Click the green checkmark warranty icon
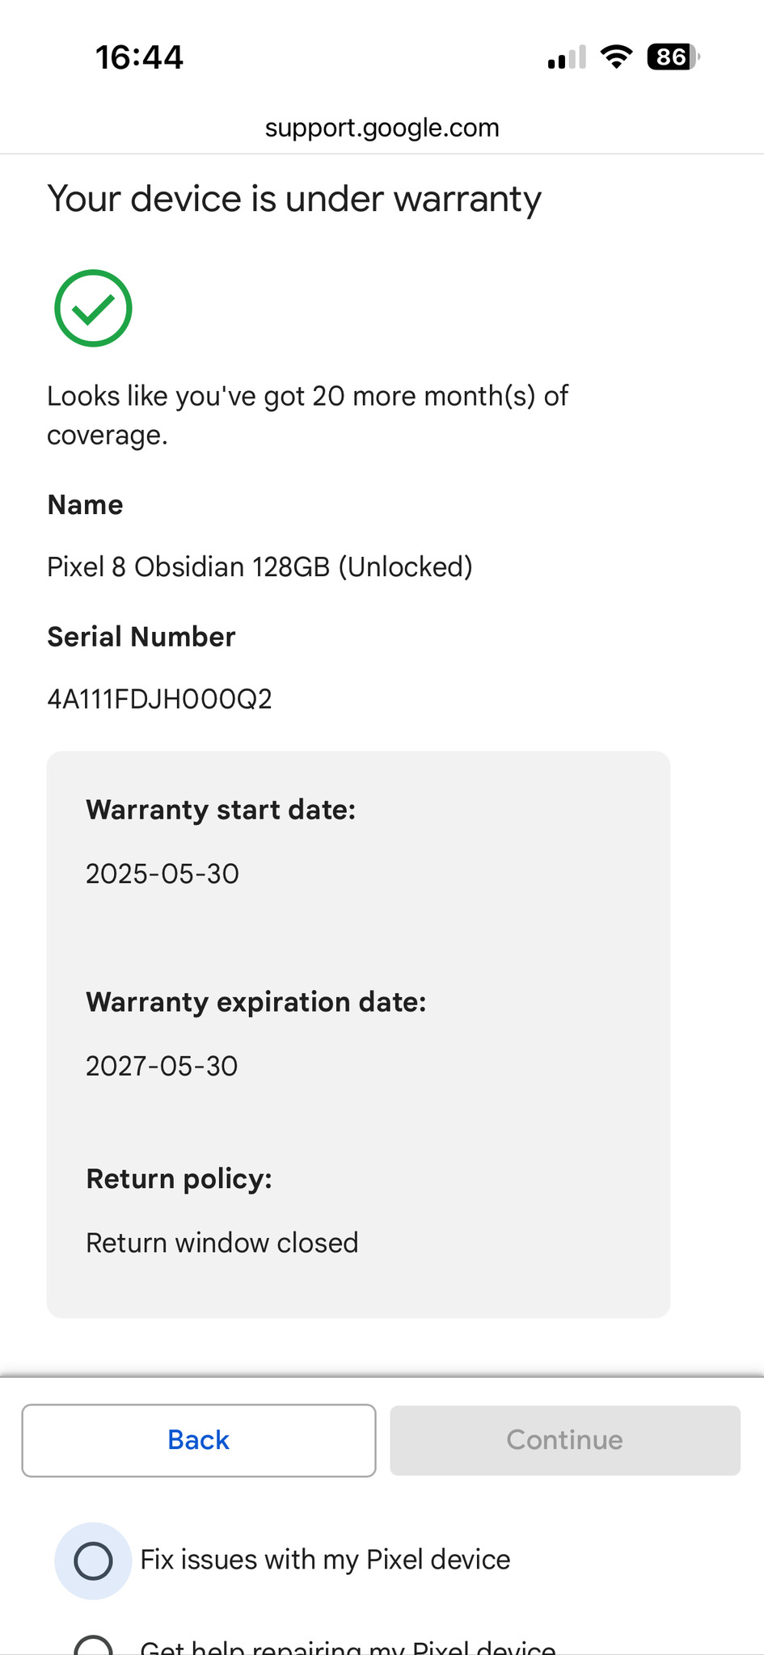764x1655 pixels. pos(93,308)
